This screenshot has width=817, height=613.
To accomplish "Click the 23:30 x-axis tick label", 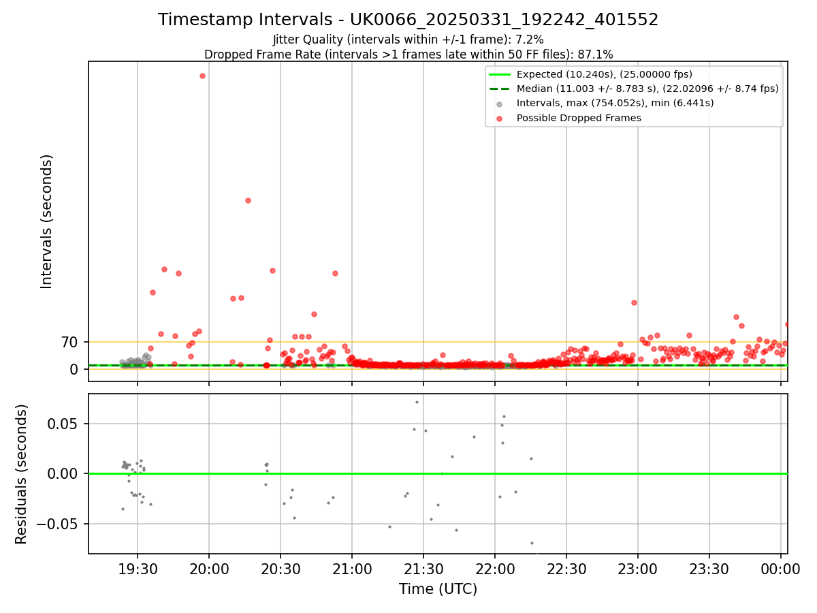I will coord(709,569).
